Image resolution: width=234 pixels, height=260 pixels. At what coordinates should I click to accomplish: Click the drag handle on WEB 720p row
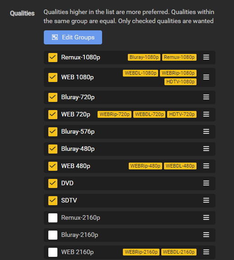click(206, 115)
